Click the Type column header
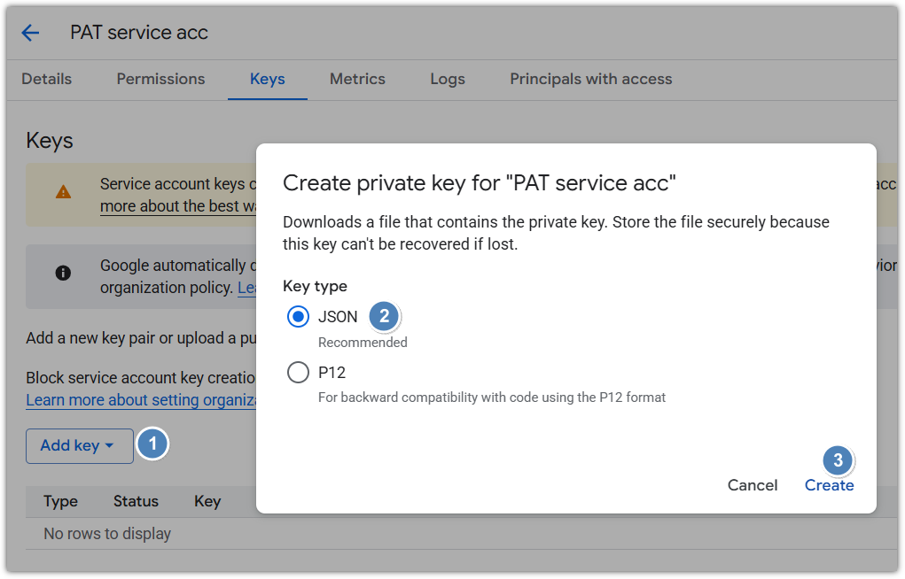905x579 pixels. coord(61,501)
